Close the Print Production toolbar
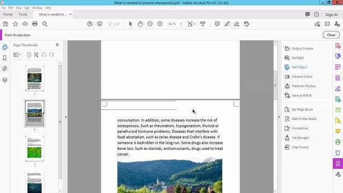Image resolution: width=343 pixels, height=193 pixels. coord(331,35)
